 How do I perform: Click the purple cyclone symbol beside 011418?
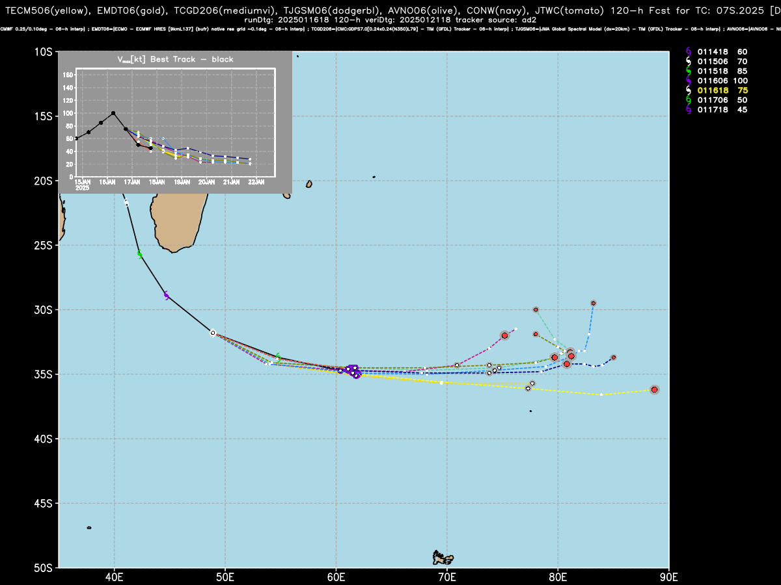coord(689,51)
